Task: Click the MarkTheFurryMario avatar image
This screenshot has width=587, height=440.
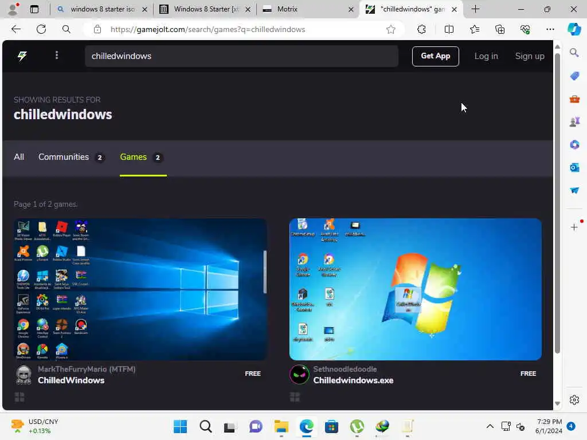Action: (x=24, y=375)
